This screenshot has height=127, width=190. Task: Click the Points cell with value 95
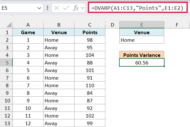90,47
